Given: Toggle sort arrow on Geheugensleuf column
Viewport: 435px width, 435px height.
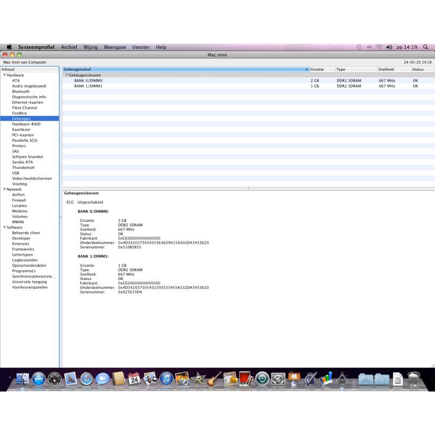Looking at the screenshot, I should pyautogui.click(x=307, y=70).
